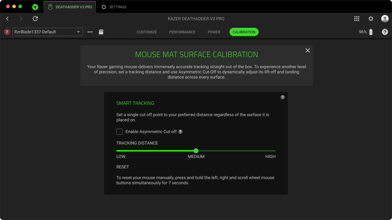Check the battery level icon

pyautogui.click(x=371, y=32)
